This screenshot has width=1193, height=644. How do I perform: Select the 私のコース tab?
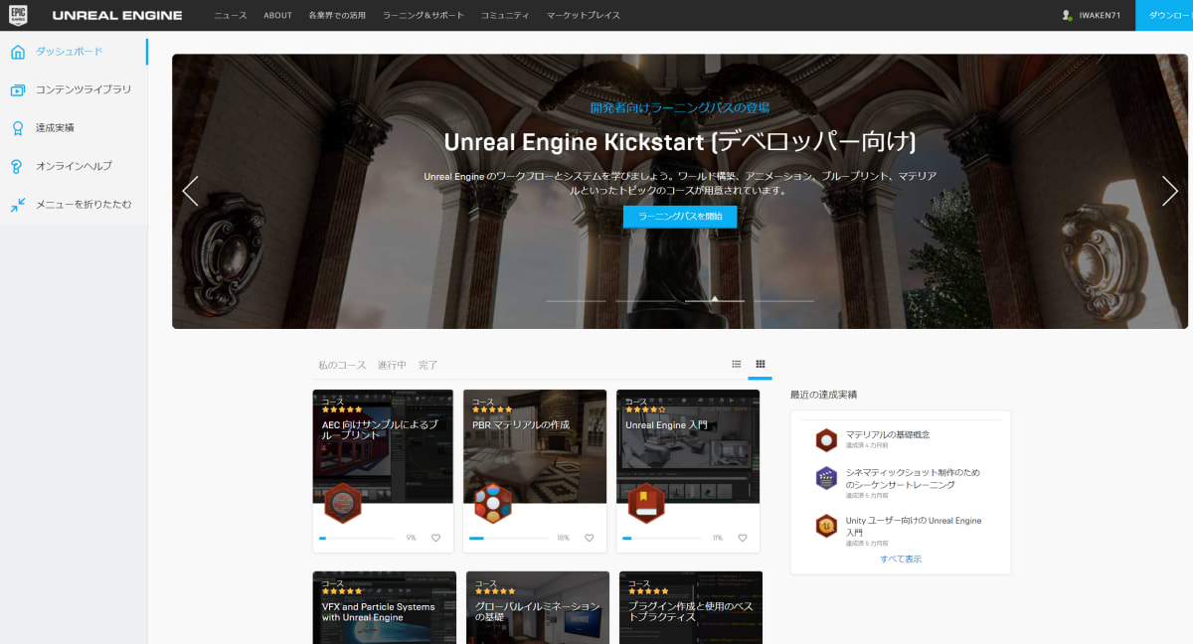342,366
